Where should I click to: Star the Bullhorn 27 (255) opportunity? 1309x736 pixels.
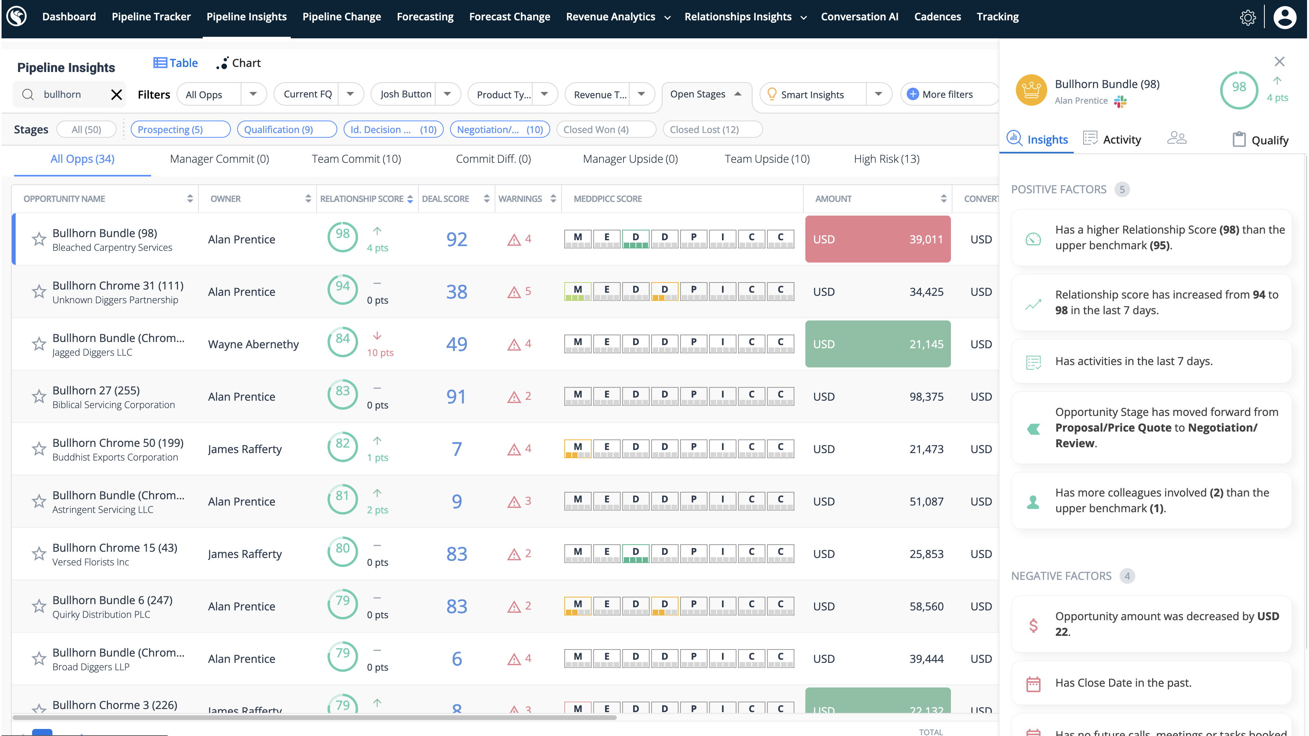(39, 396)
